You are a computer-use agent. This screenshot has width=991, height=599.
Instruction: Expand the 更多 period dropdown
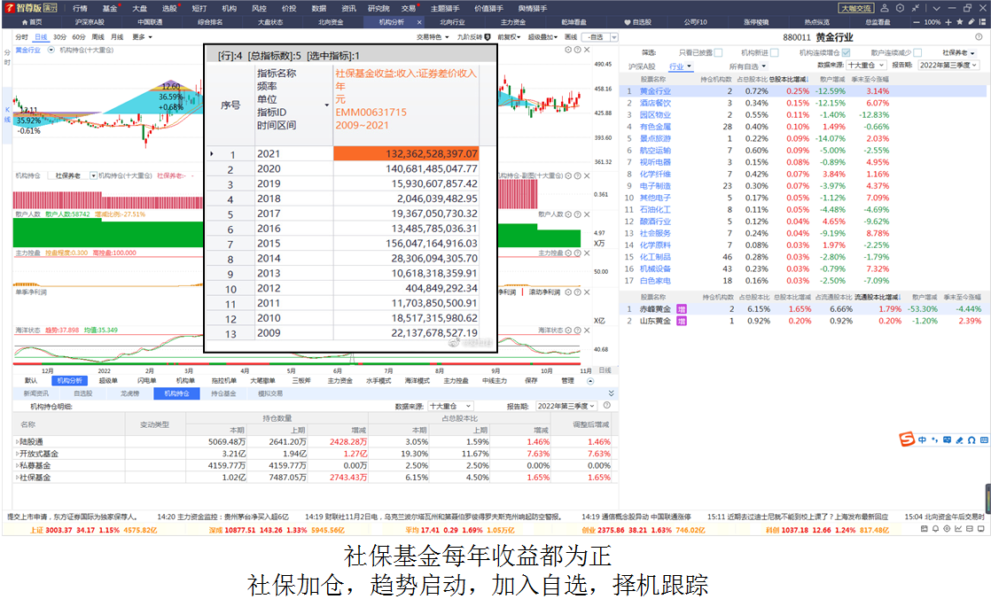tap(142, 37)
